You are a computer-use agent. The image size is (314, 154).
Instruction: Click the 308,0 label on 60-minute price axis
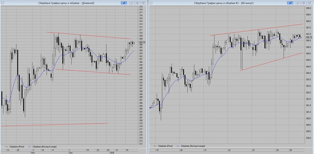[308, 21]
